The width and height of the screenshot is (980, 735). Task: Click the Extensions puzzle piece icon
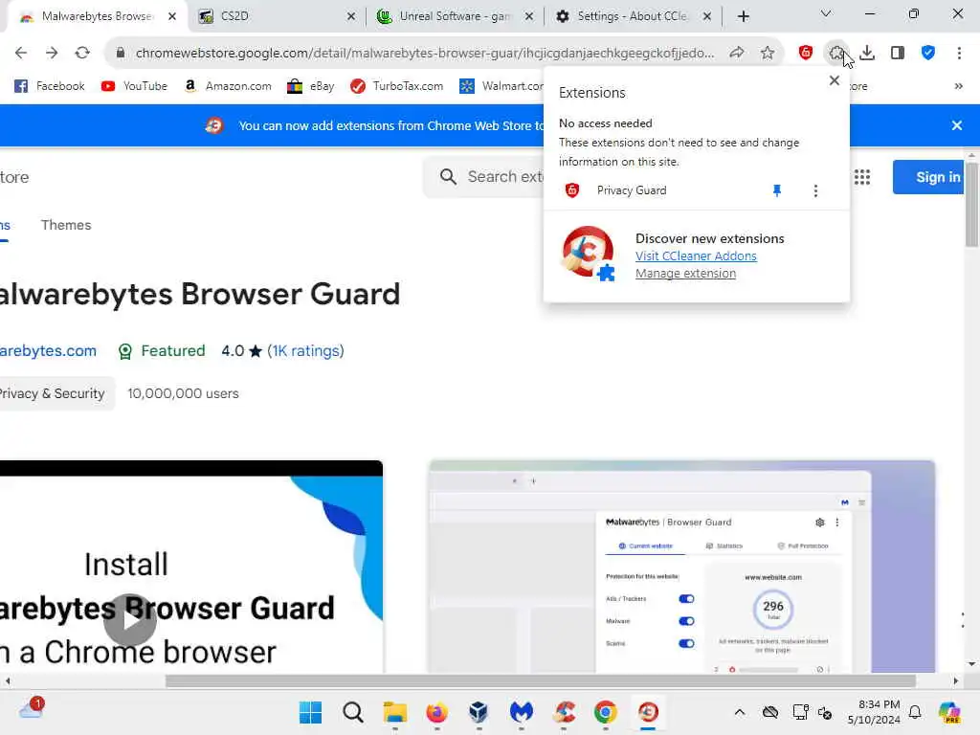click(836, 54)
